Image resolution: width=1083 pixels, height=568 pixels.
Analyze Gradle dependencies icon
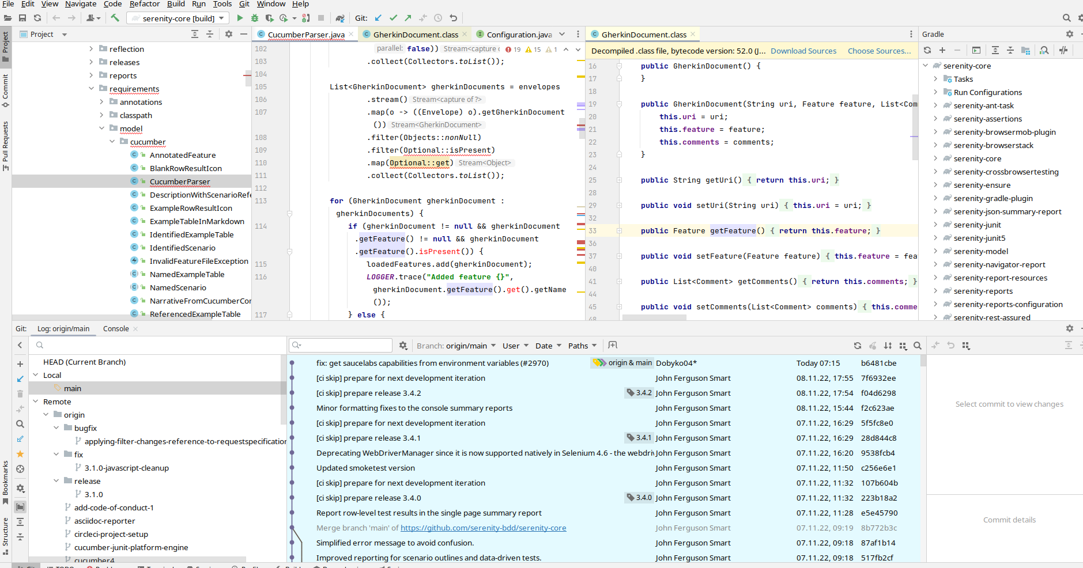(x=1044, y=50)
